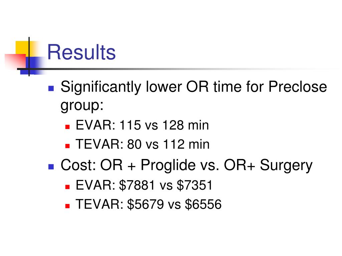
Task: Select the TEVAR: $5679 vs $6556 text
Action: pyautogui.click(x=149, y=204)
